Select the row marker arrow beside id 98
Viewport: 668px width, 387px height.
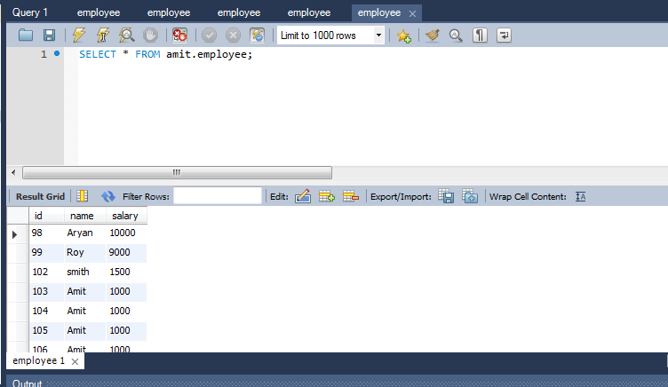[x=14, y=233]
